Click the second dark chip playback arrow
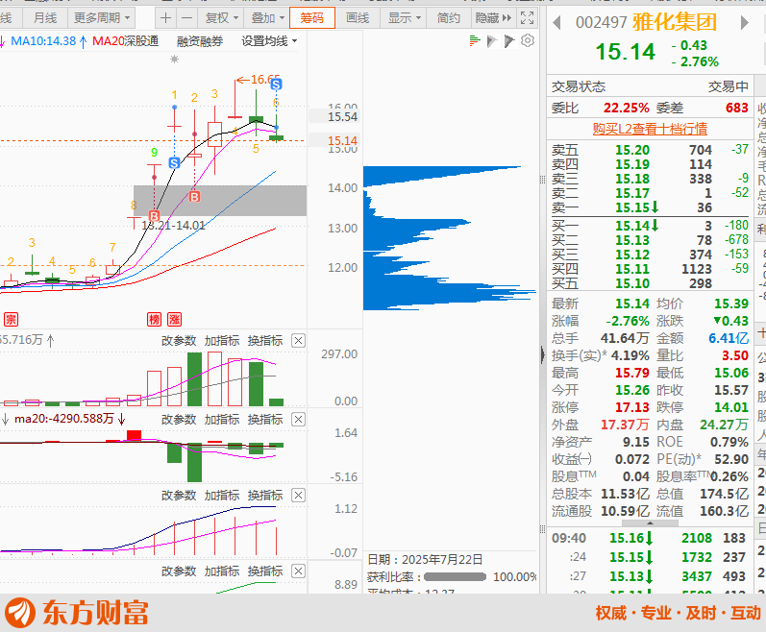The width and height of the screenshot is (766, 632). click(509, 41)
